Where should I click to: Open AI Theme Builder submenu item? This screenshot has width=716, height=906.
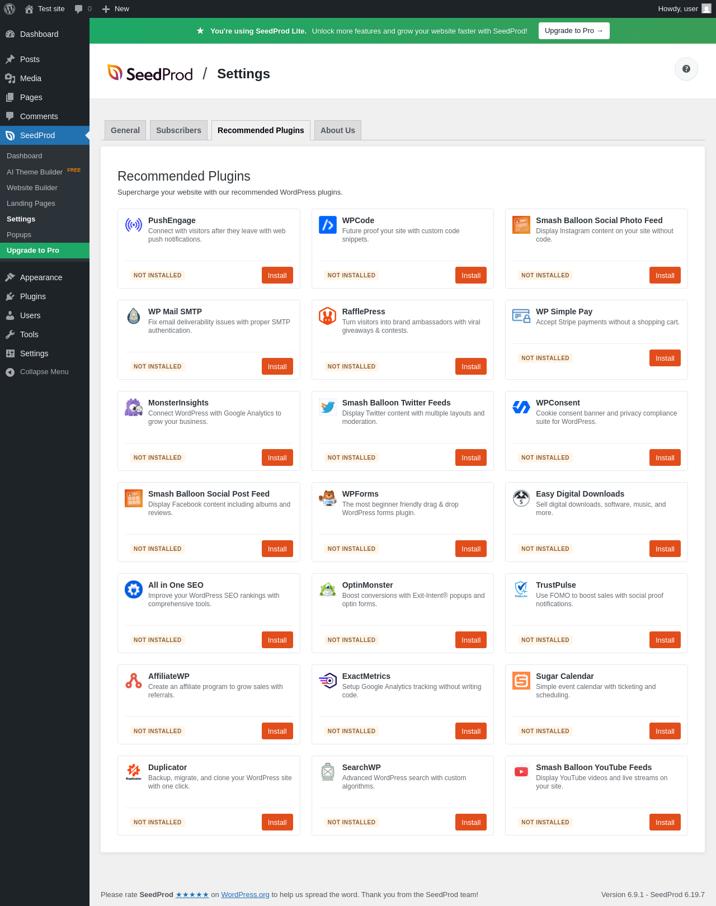[x=45, y=172]
